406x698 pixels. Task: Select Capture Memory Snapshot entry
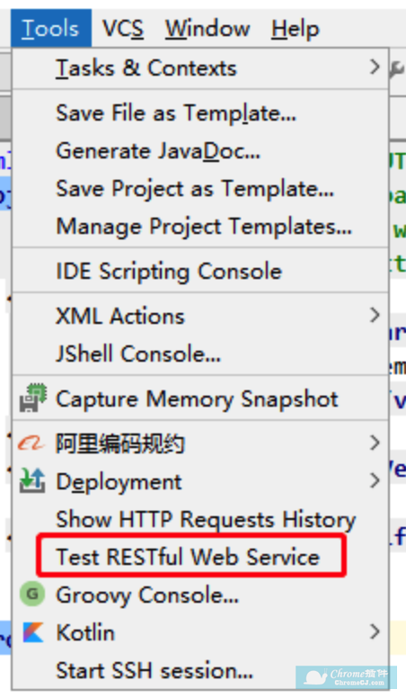[200, 398]
